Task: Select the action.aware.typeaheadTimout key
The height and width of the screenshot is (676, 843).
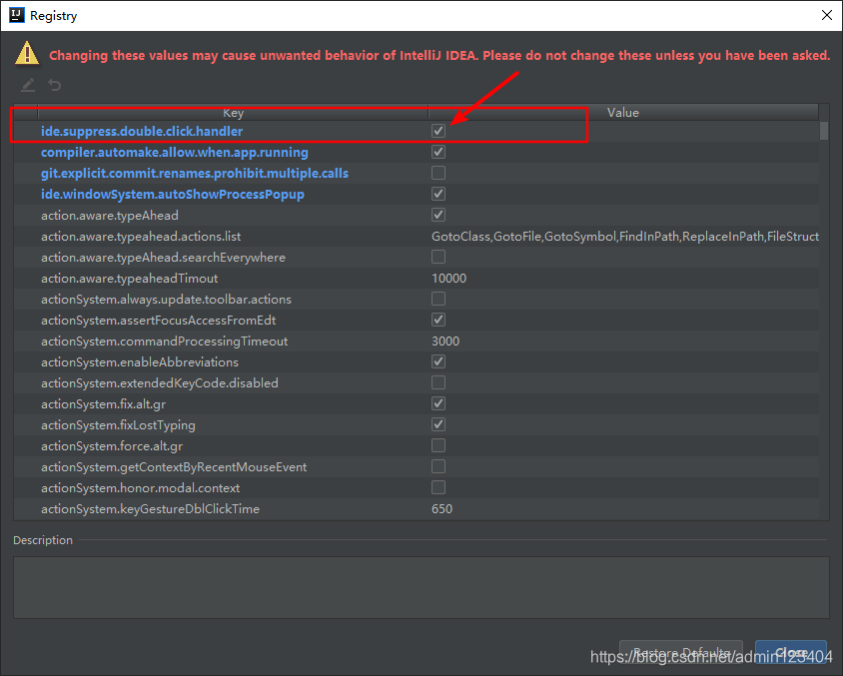Action: point(130,278)
